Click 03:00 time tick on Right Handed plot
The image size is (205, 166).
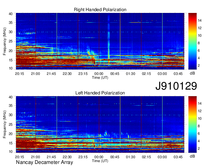[x=162, y=74]
